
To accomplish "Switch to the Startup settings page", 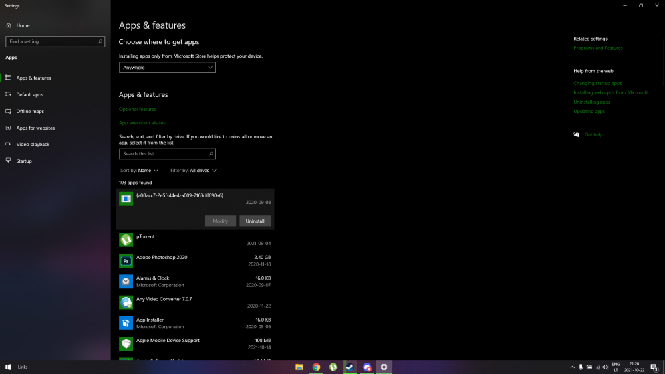I will coord(24,161).
